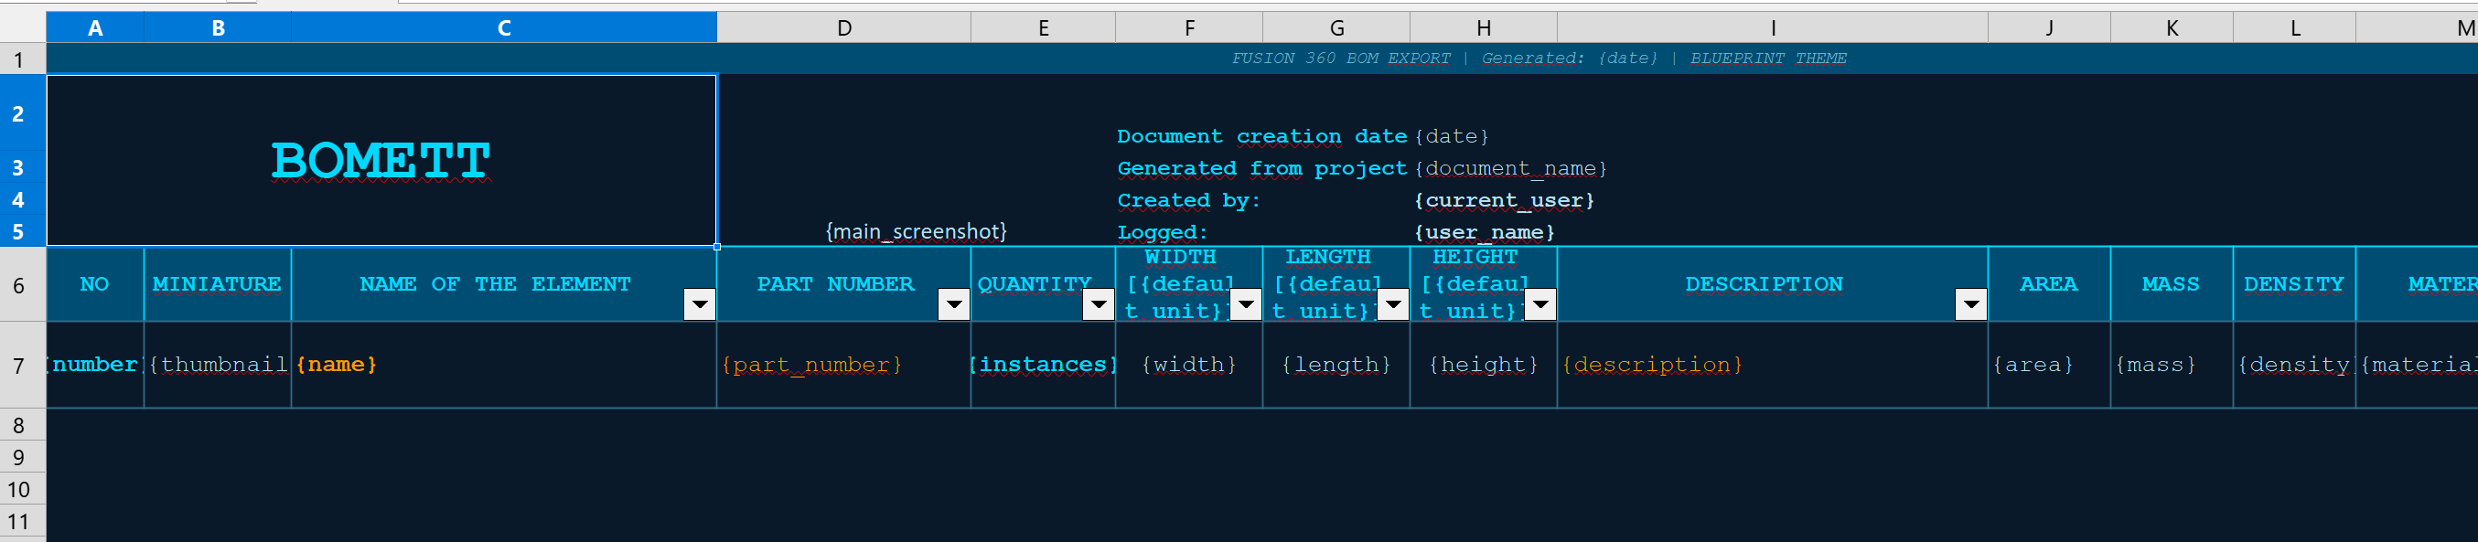Screen dimensions: 2478x542
Task: Select column header D
Action: click(843, 27)
